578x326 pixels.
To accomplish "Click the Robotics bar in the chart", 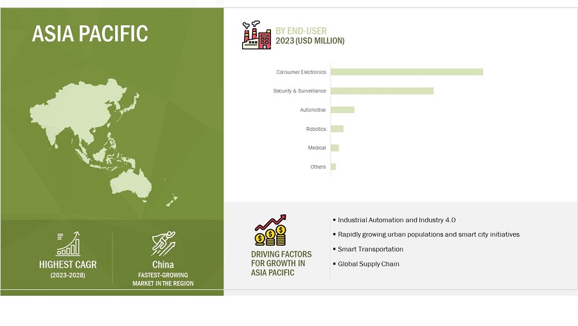I will pos(337,129).
